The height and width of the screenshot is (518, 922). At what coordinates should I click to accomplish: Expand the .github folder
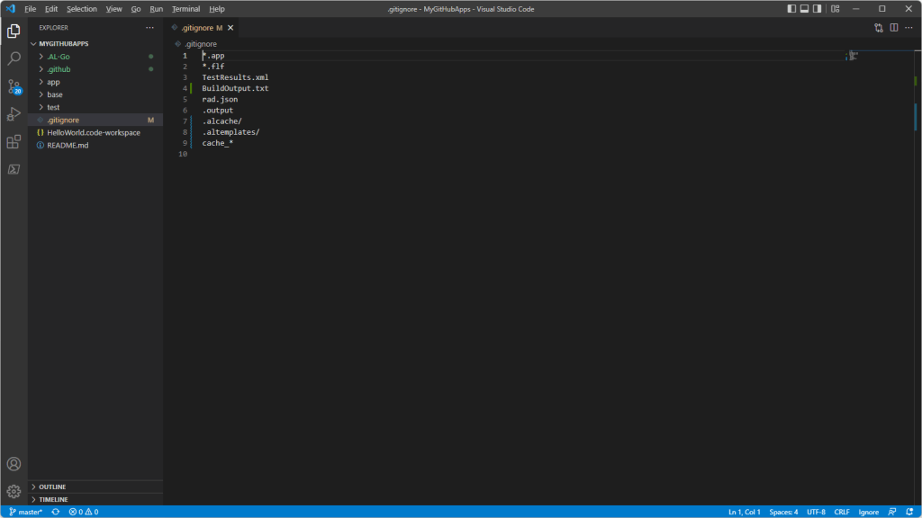pos(95,69)
